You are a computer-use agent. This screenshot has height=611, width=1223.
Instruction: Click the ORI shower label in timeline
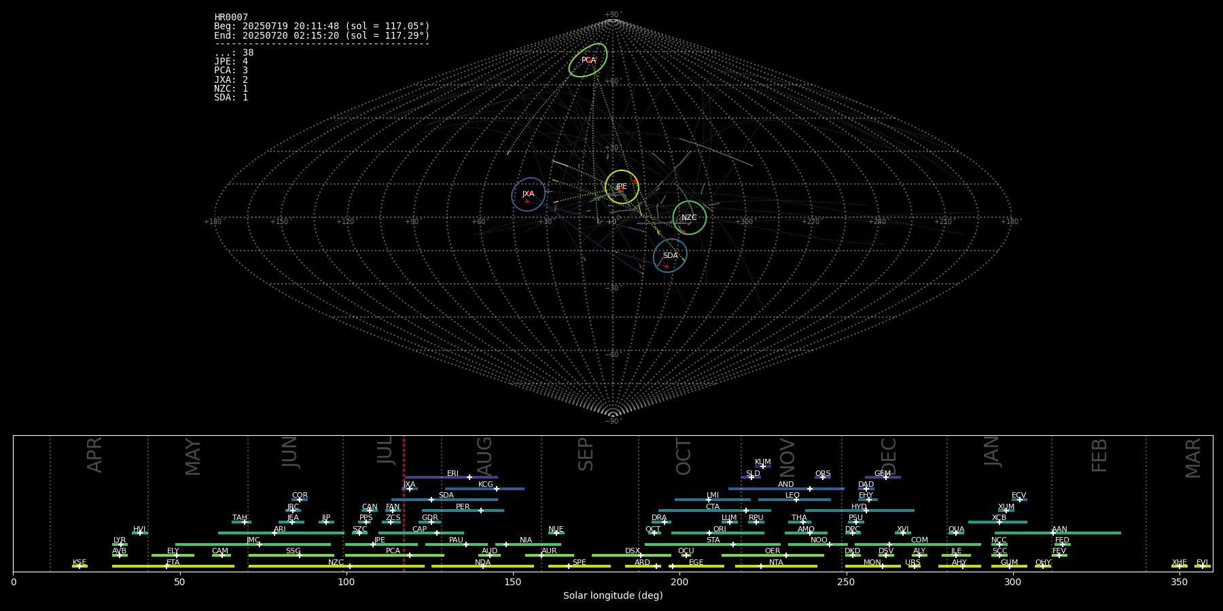720,530
